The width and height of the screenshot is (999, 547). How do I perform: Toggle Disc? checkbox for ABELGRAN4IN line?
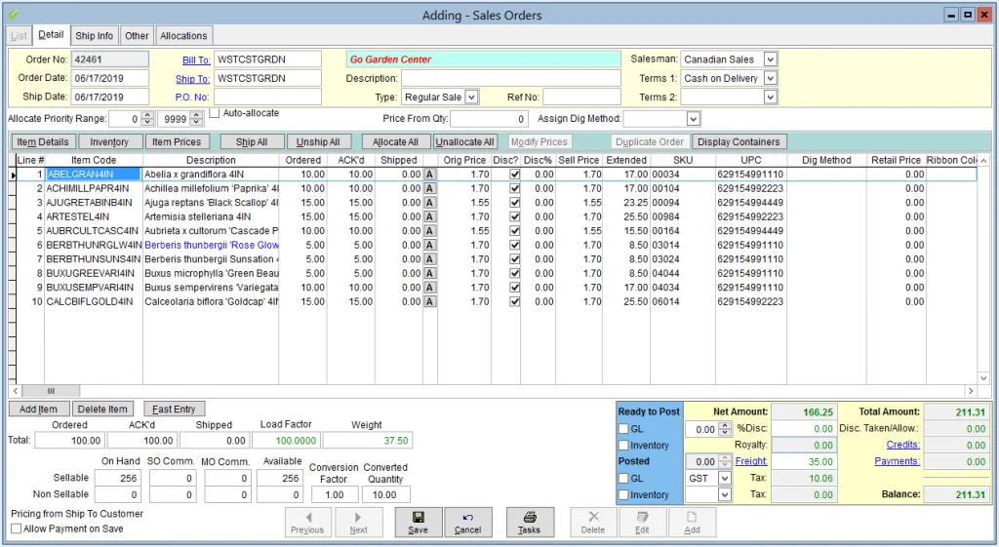515,175
